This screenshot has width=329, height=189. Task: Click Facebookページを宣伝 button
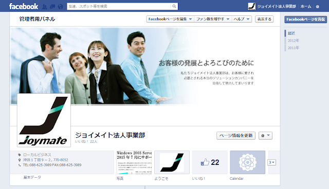coord(305,19)
